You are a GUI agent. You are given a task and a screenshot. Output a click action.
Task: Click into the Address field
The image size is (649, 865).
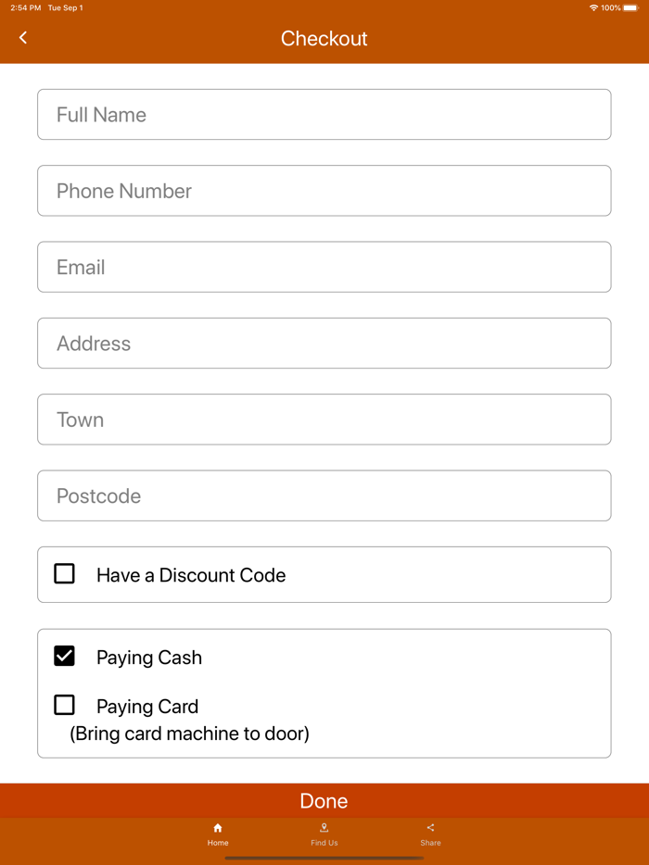coord(324,344)
